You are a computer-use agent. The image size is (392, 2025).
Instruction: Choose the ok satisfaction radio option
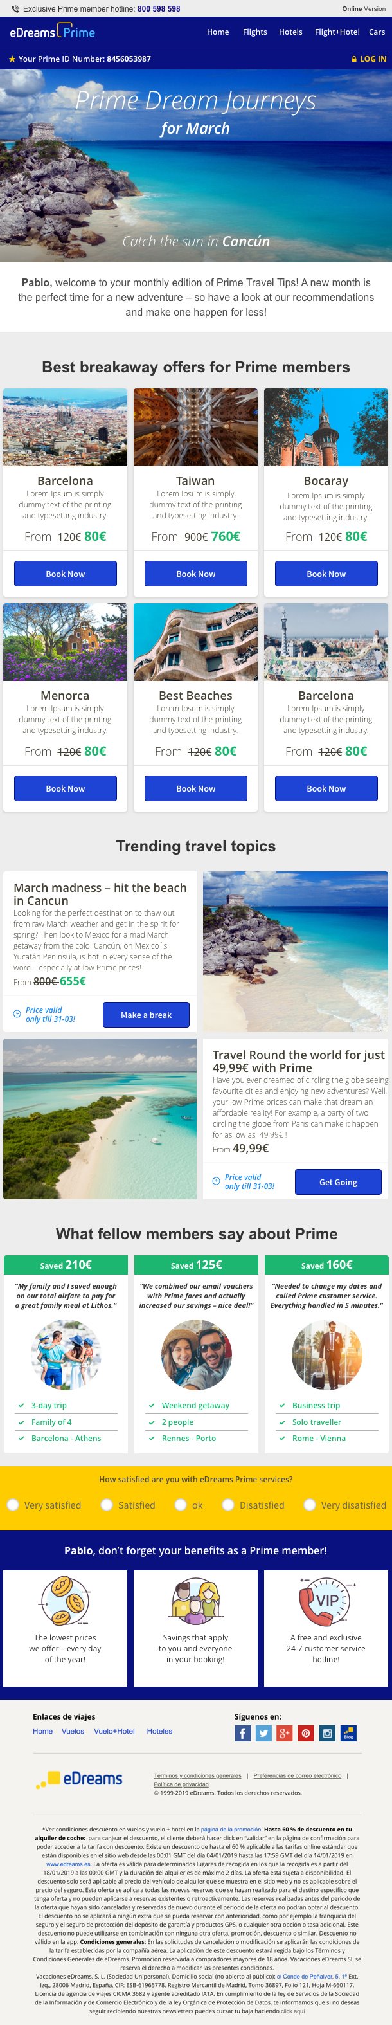click(181, 1505)
